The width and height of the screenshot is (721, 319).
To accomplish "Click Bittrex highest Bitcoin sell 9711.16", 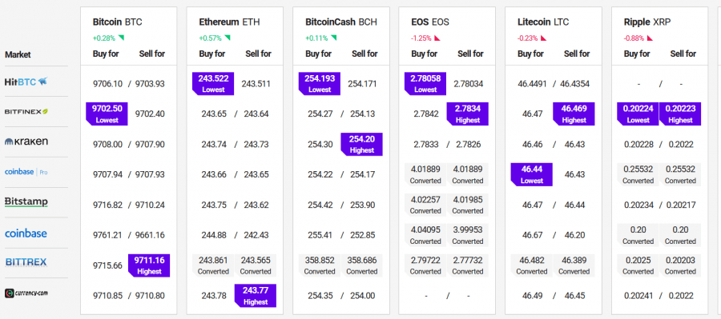I will pos(149,265).
